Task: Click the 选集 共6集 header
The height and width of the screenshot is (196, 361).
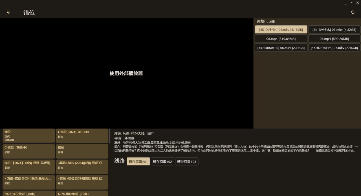Action: pyautogui.click(x=266, y=21)
